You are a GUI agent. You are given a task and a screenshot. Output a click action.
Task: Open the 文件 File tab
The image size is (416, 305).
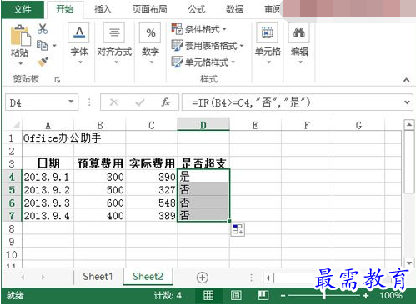[x=23, y=9]
